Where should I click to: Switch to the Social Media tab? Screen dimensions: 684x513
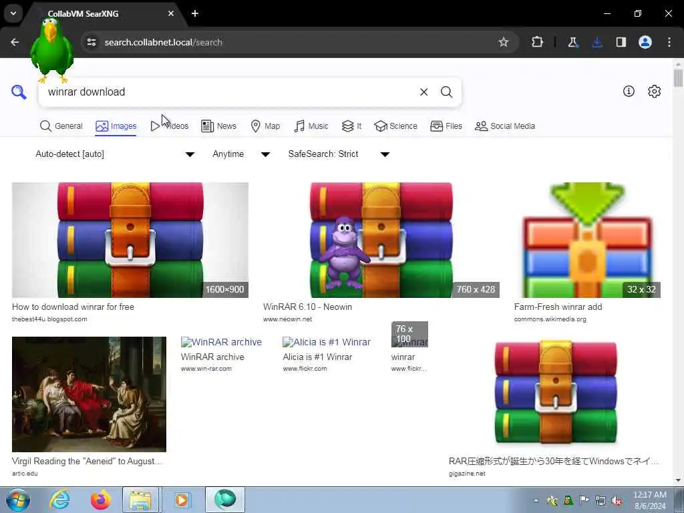point(505,126)
